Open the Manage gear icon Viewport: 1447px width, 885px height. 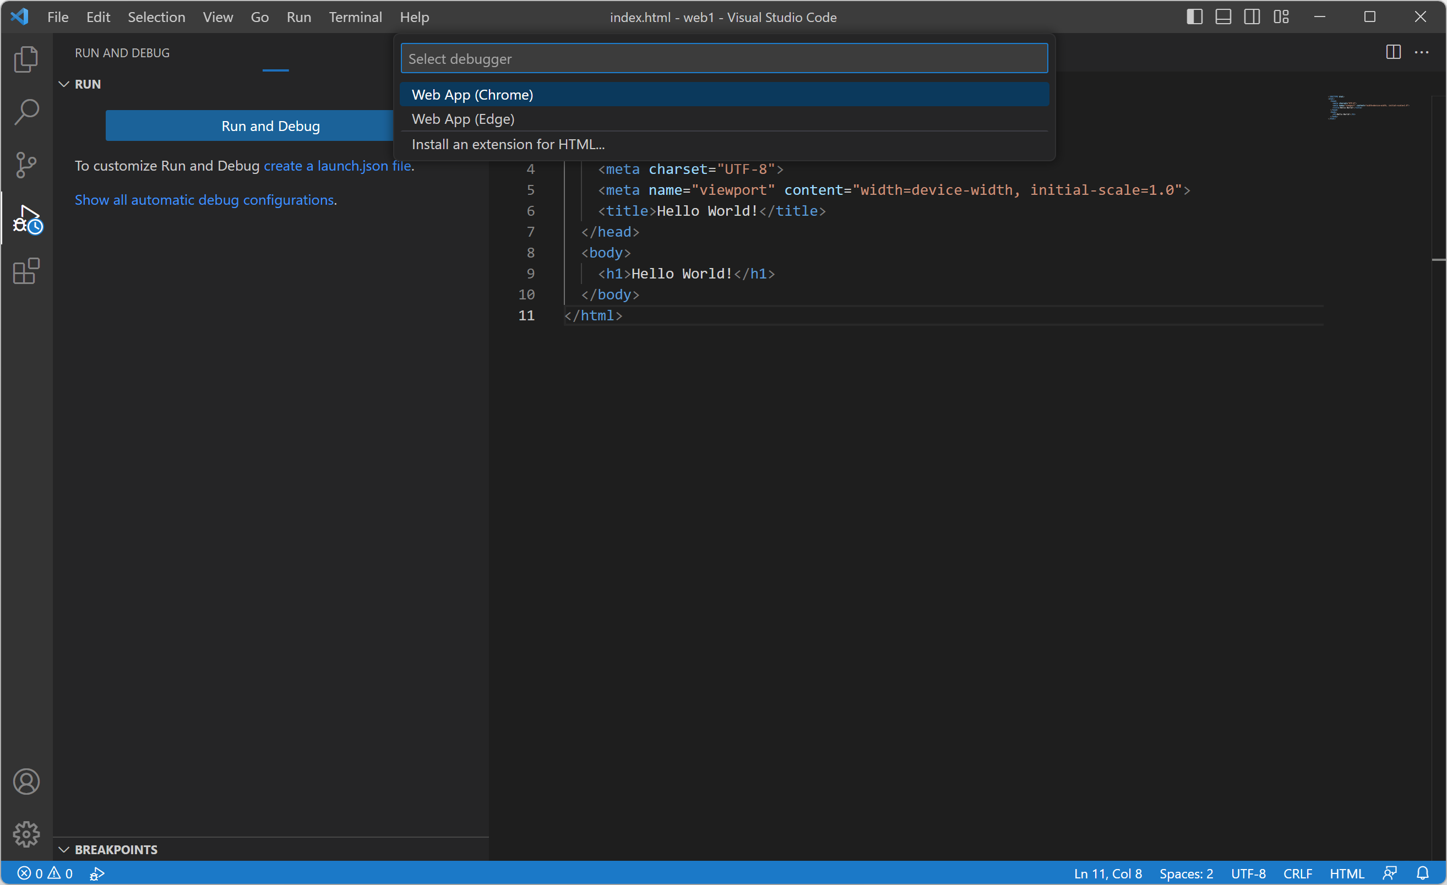[26, 834]
